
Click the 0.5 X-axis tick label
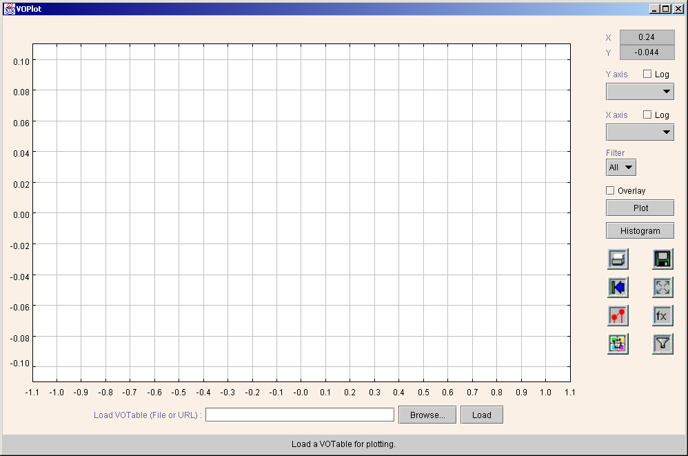click(x=423, y=393)
